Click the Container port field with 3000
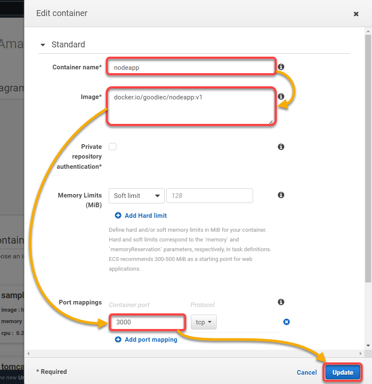The image size is (372, 384). coord(147,322)
